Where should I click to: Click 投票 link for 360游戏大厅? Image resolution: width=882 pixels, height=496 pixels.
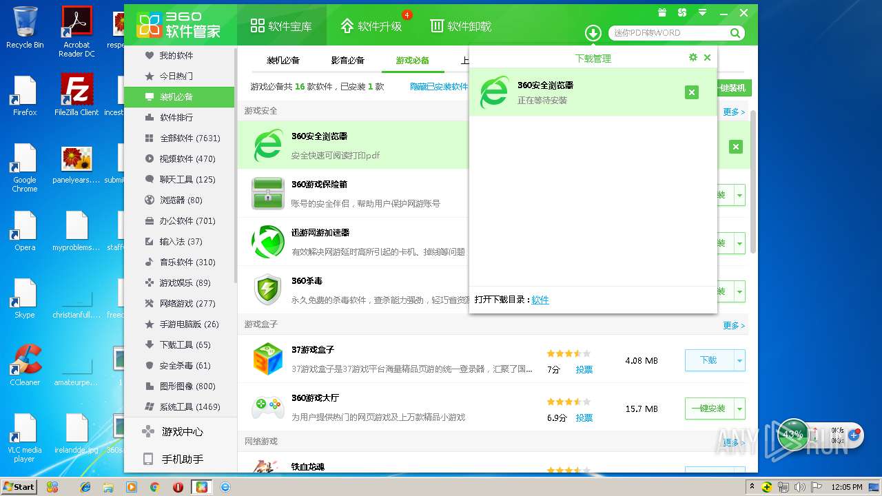pyautogui.click(x=584, y=417)
